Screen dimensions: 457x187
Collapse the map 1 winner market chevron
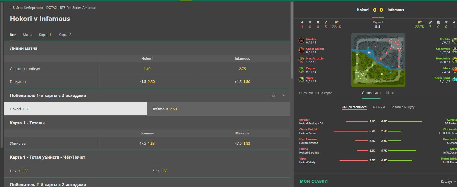coord(284,96)
